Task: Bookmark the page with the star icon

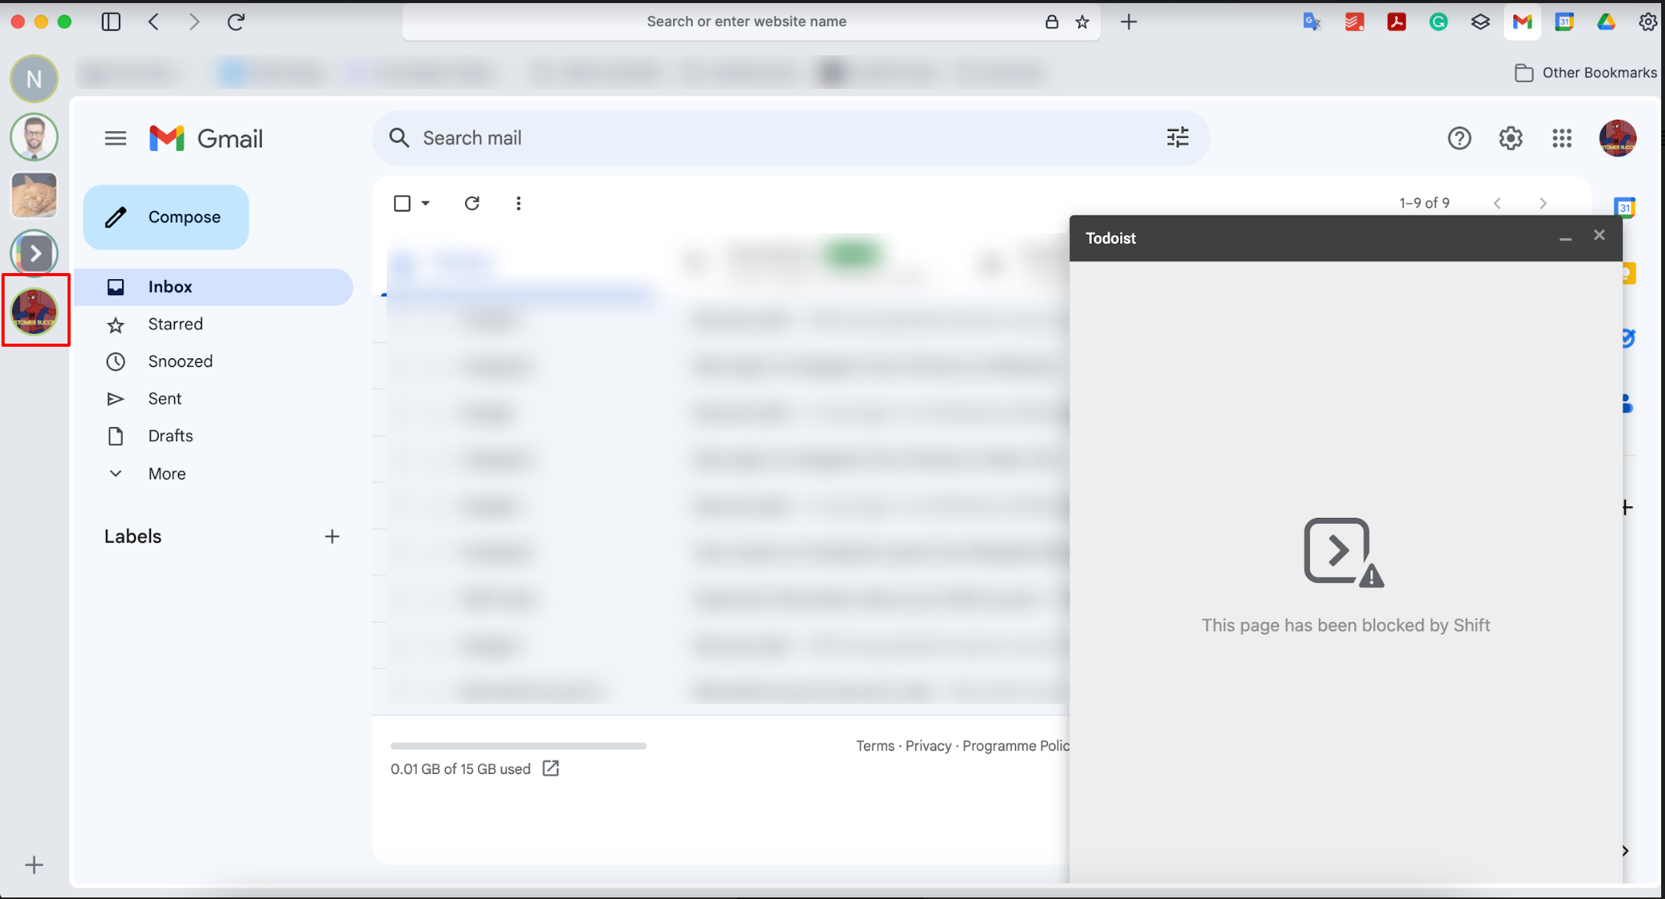Action: [x=1083, y=22]
